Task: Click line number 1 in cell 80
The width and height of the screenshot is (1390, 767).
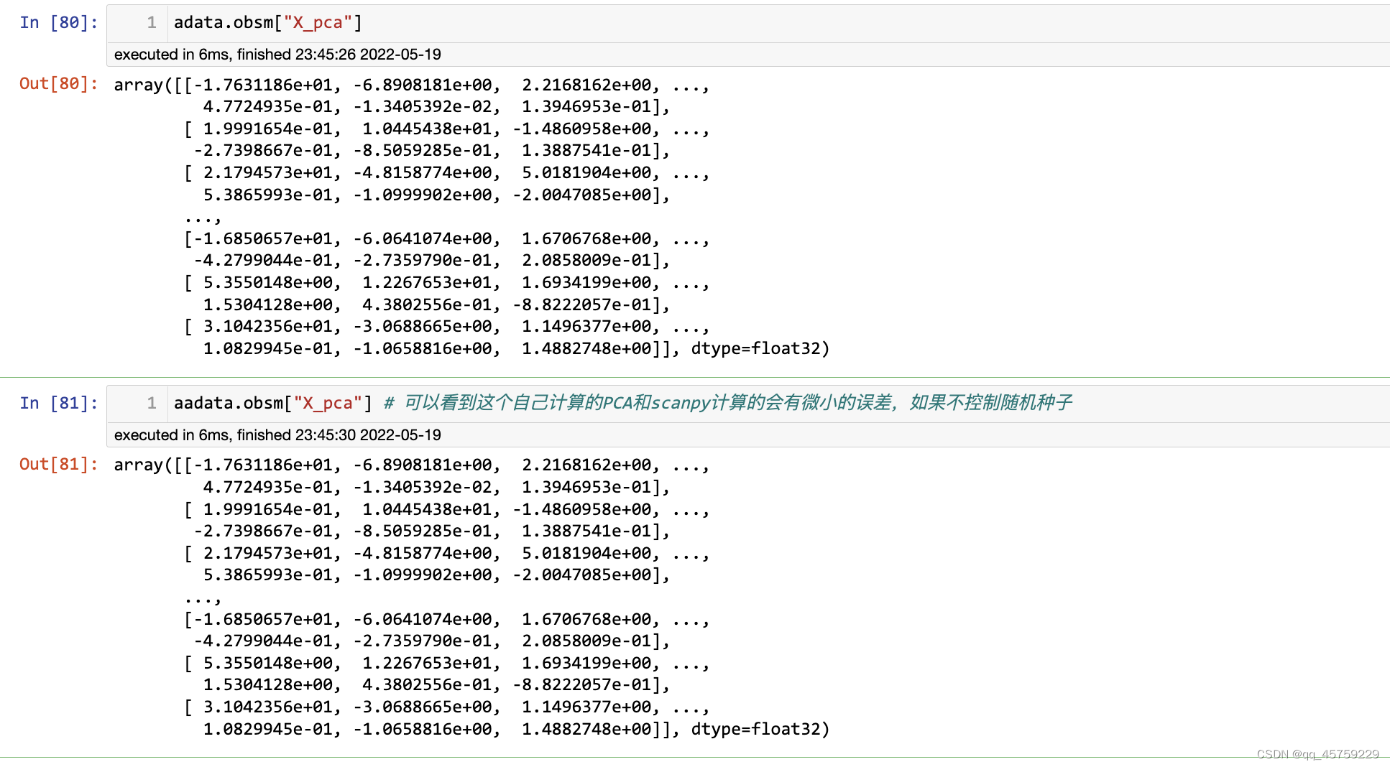Action: (151, 22)
